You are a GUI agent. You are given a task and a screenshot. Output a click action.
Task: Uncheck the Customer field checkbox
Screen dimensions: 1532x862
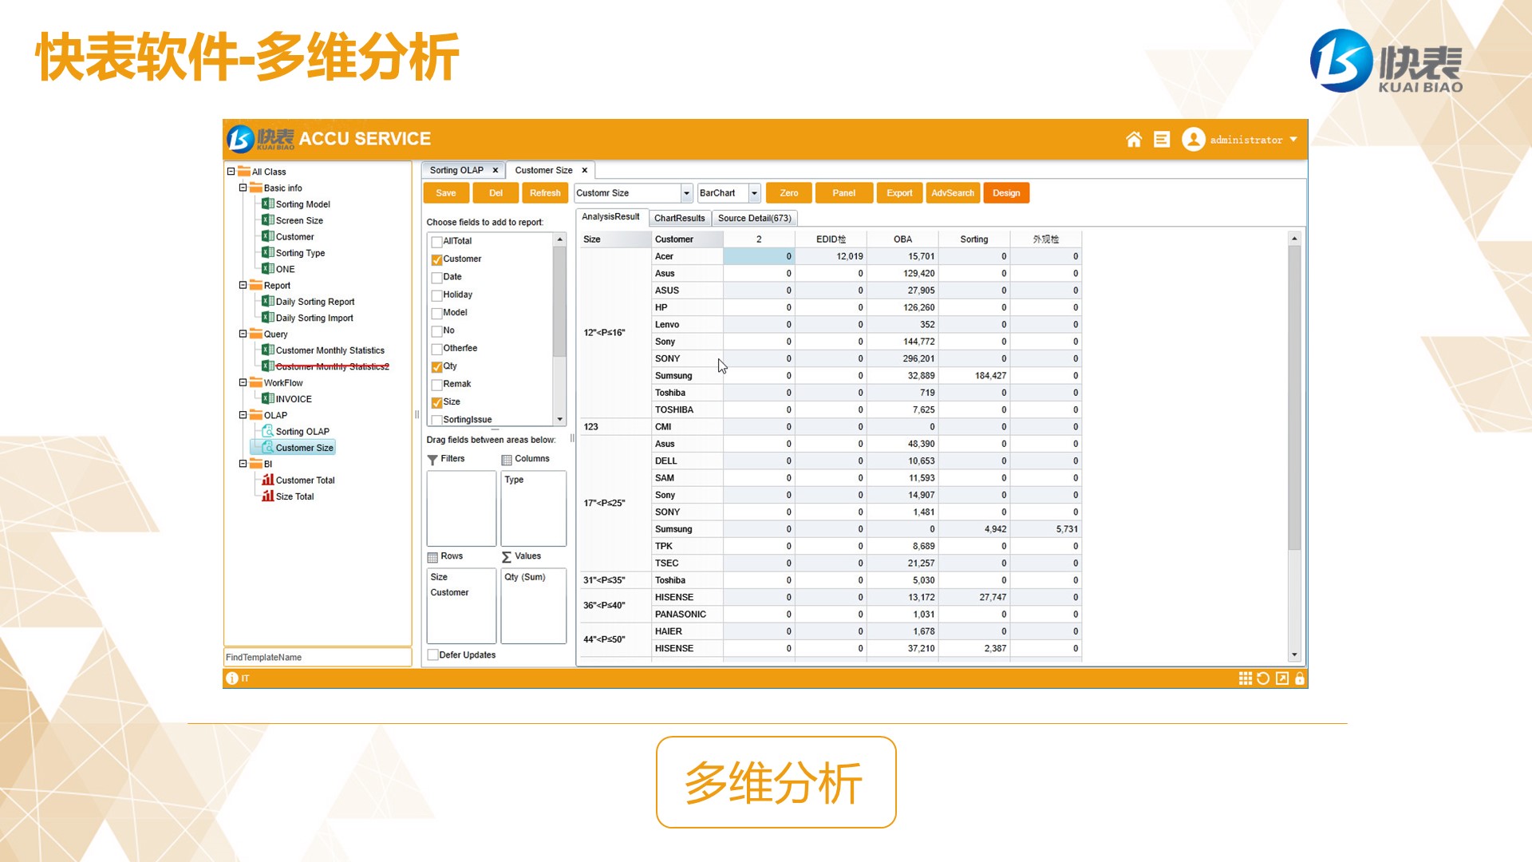(436, 259)
